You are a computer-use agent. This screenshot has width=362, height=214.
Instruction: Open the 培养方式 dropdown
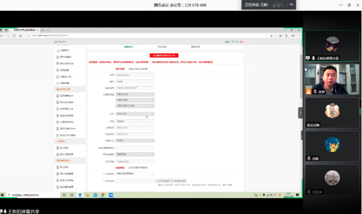point(135,141)
